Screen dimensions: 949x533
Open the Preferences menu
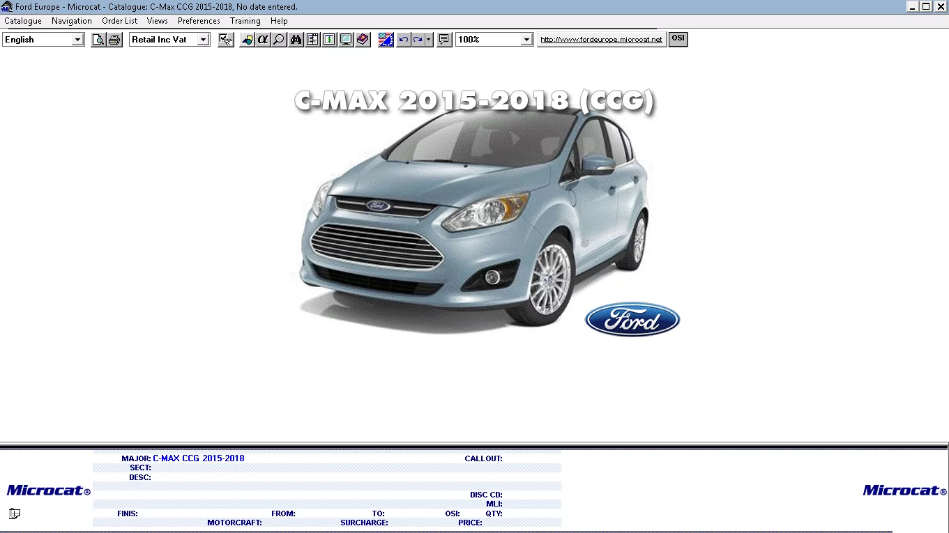pyautogui.click(x=198, y=21)
